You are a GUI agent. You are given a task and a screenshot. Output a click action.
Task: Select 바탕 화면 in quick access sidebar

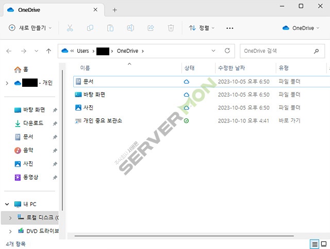30,110
